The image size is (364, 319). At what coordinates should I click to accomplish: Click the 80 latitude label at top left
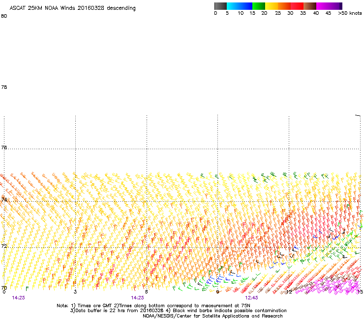(x=4, y=16)
